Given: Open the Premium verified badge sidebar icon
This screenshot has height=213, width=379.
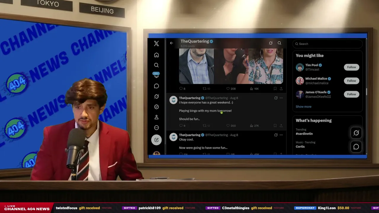Looking at the screenshot, I should (x=156, y=107).
